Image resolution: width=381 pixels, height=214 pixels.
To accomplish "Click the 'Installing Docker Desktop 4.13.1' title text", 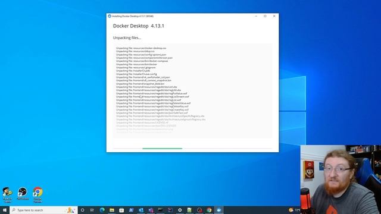I will (133, 16).
